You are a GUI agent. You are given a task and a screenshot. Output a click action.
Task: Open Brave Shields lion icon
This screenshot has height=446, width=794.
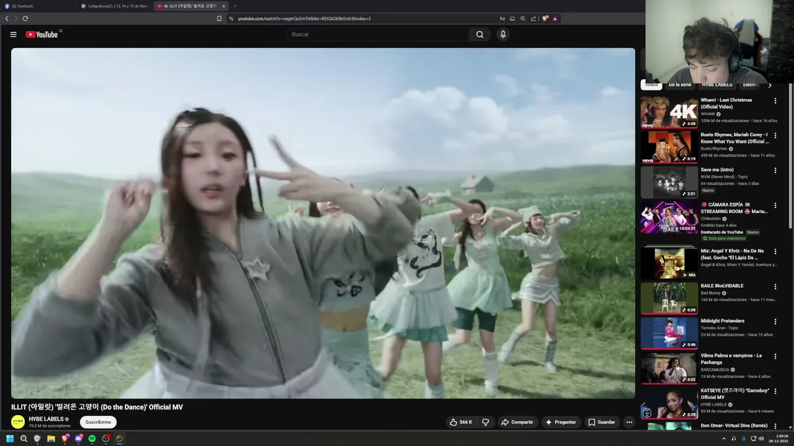pyautogui.click(x=545, y=19)
